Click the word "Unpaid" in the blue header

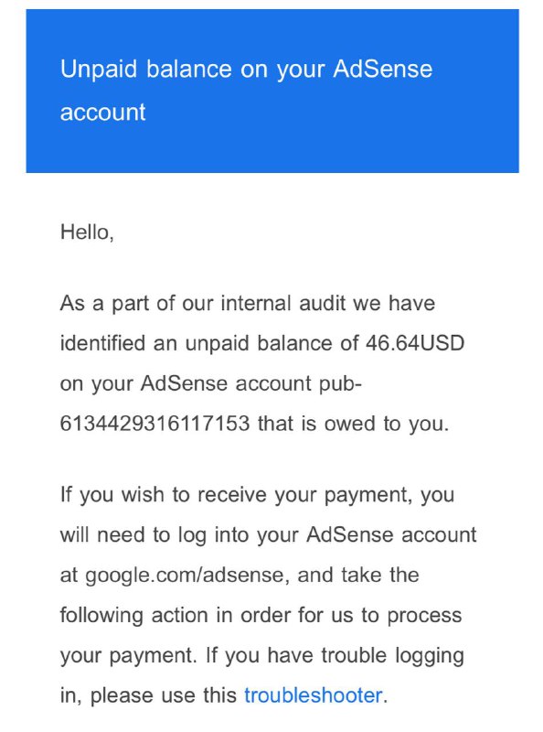coord(99,70)
